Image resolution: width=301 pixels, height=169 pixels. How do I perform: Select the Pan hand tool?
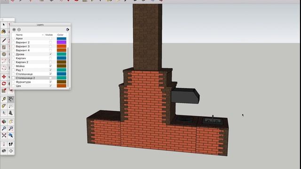pyautogui.click(x=11, y=122)
